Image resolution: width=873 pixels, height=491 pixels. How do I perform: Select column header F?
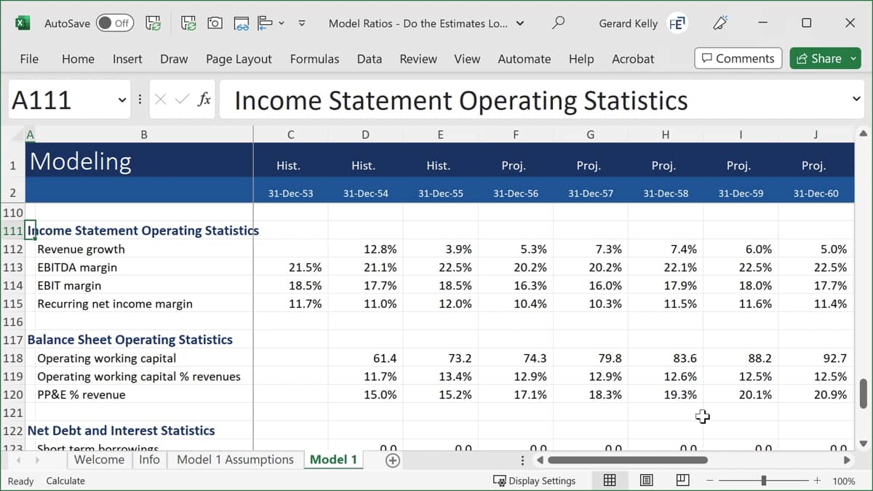coord(516,134)
